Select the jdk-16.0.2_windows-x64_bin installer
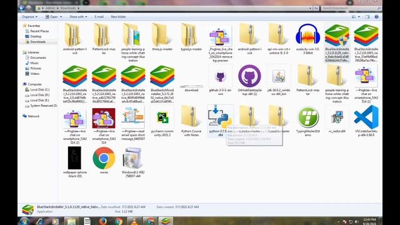Viewport: 400px width, 225px height. (279, 80)
